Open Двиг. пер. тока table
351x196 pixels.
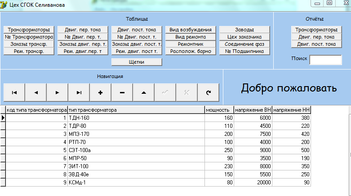(83, 30)
